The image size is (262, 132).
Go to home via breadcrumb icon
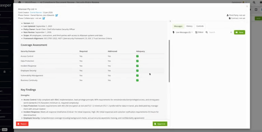pos(19,3)
